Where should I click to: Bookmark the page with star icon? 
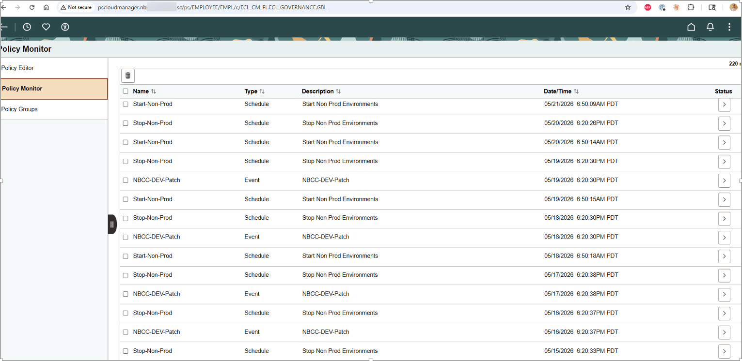pos(628,7)
